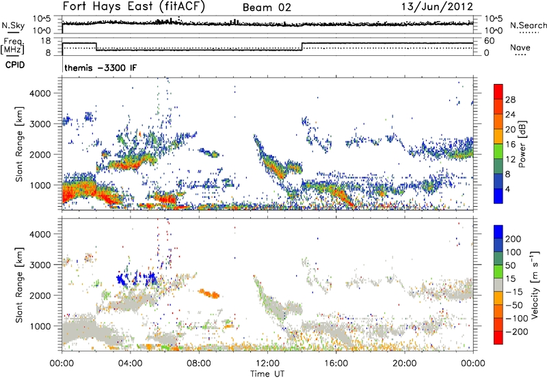Click the '20:00' time axis tick
547x378 pixels.
point(405,364)
